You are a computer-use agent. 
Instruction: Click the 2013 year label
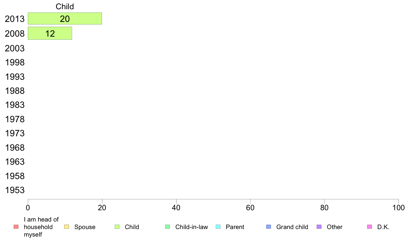15,19
